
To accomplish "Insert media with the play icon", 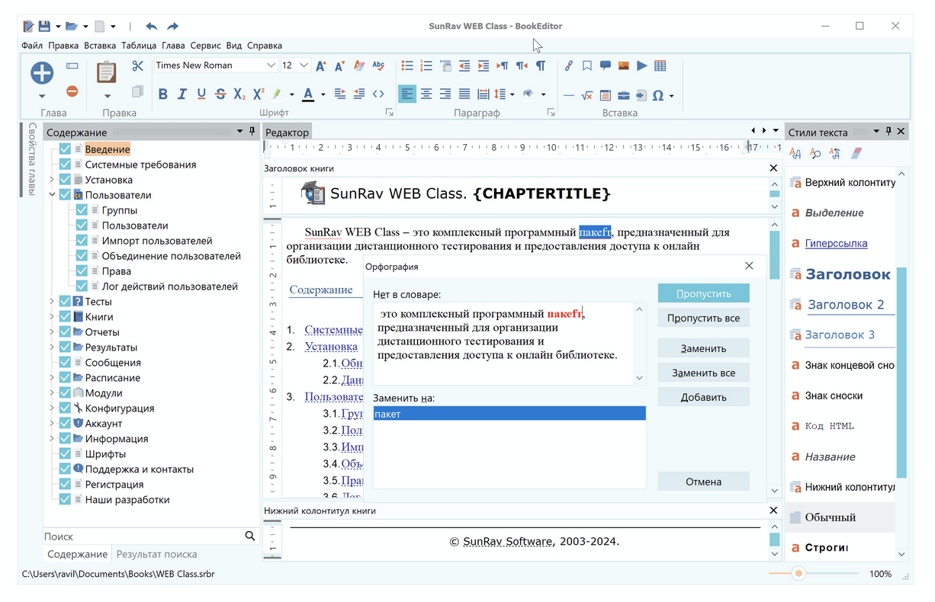I will click(x=642, y=66).
